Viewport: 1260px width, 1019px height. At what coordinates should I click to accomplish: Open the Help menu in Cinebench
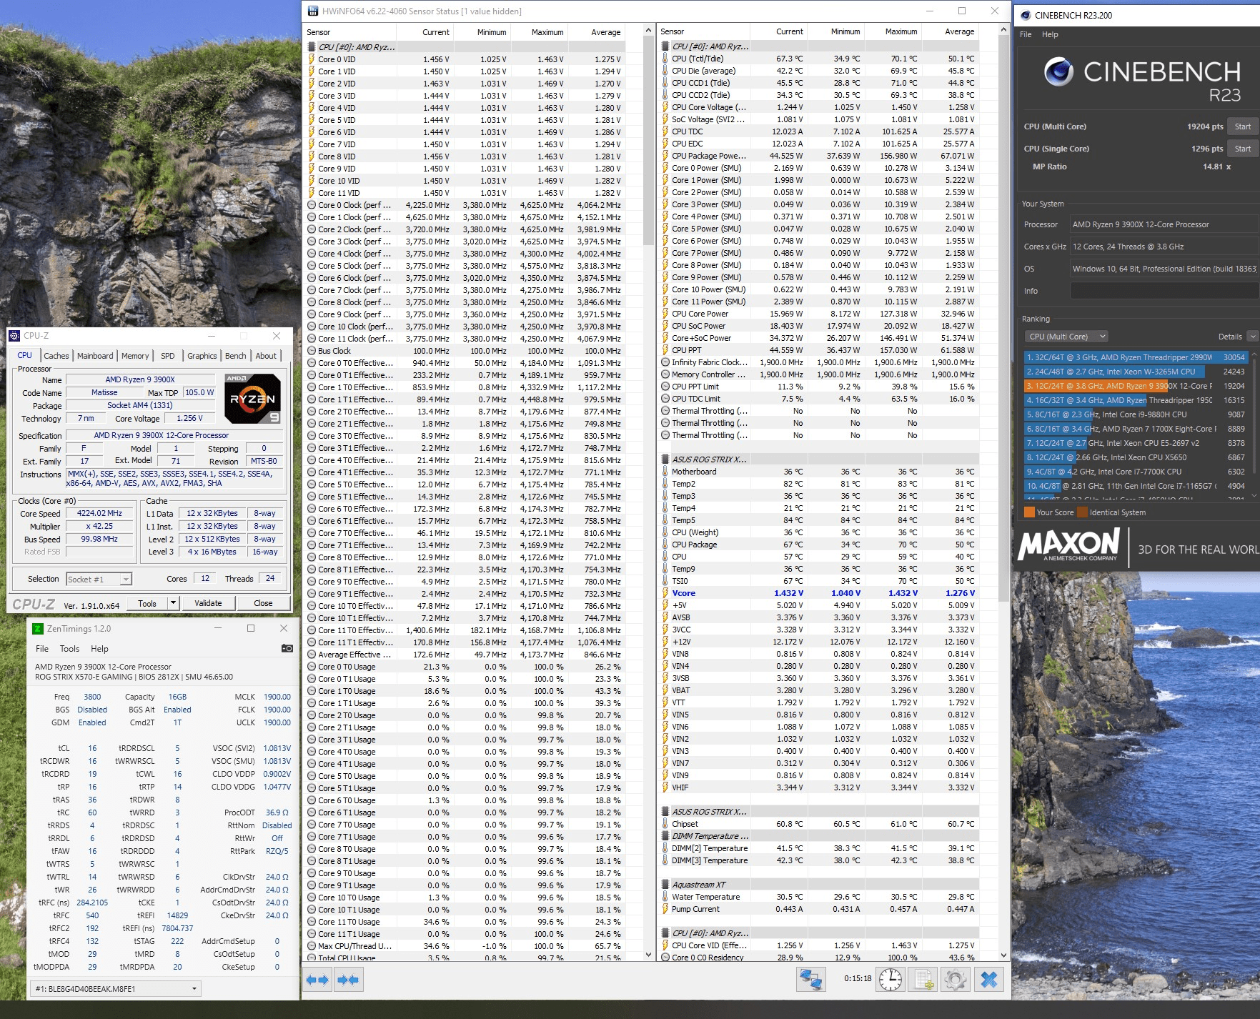click(1050, 34)
